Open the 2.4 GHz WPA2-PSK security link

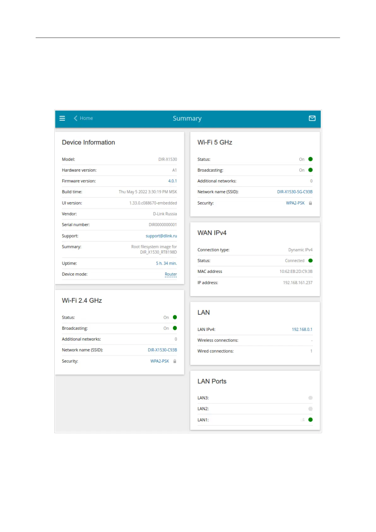tap(160, 361)
